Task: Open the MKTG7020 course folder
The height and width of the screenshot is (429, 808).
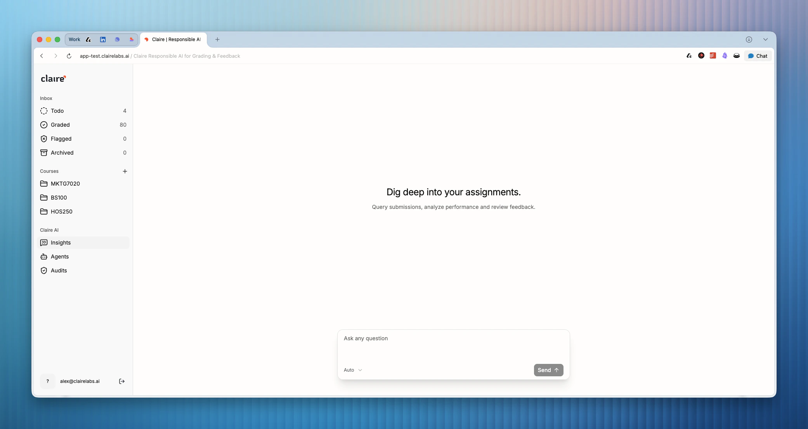Action: click(x=65, y=184)
